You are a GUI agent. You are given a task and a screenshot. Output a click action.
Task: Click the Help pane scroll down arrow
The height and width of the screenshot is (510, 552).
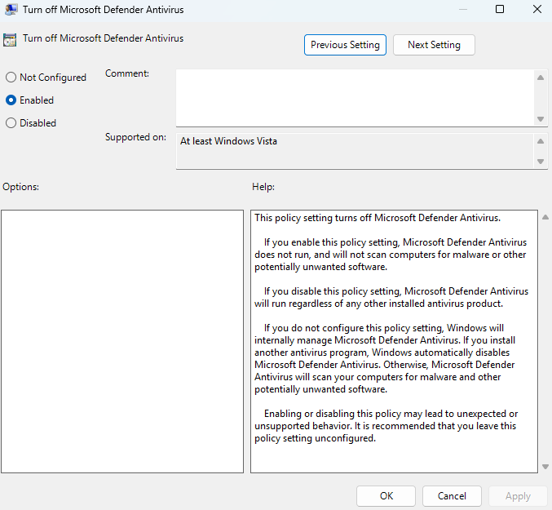(x=545, y=467)
